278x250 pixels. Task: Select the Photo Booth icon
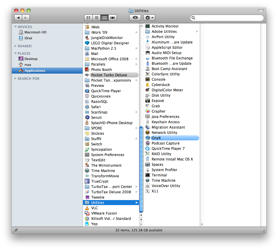tap(87, 70)
